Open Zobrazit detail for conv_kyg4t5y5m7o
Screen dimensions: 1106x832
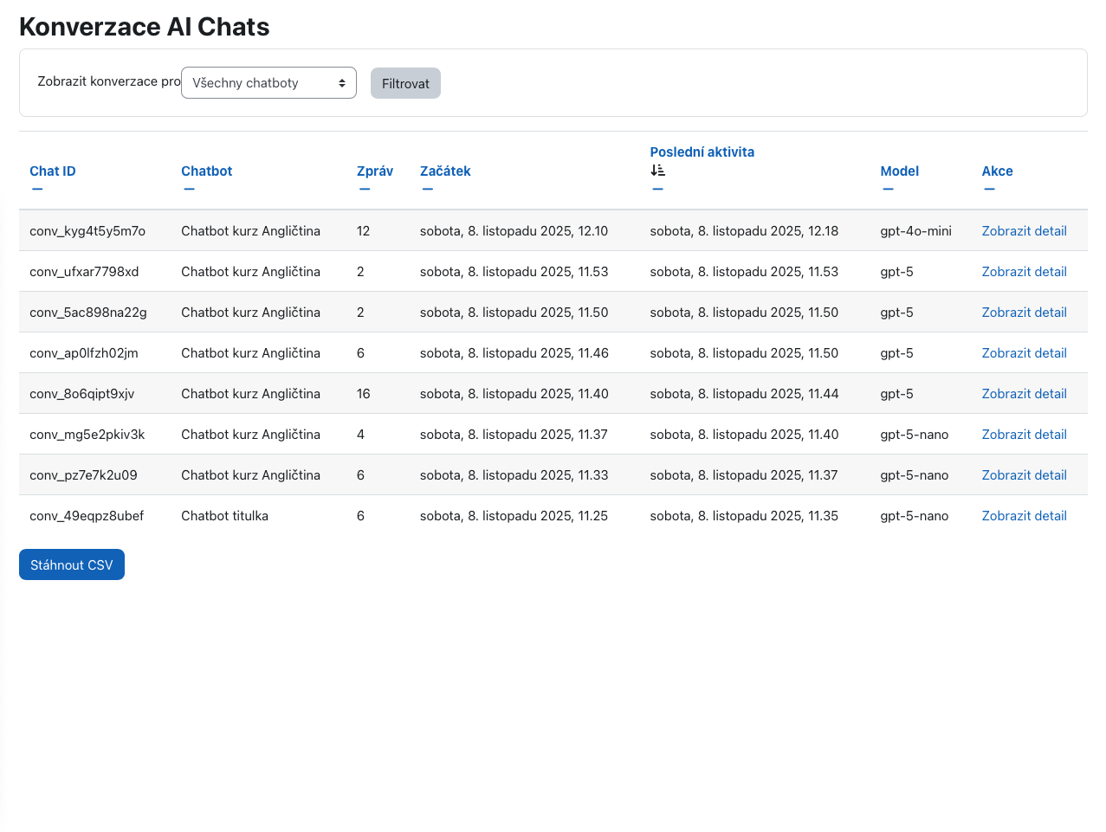(1024, 231)
